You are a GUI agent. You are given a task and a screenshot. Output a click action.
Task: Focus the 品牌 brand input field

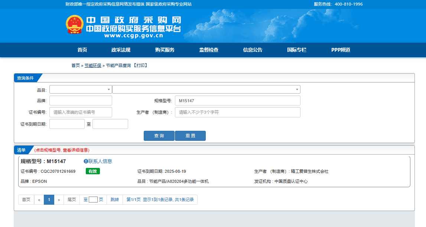coord(81,101)
